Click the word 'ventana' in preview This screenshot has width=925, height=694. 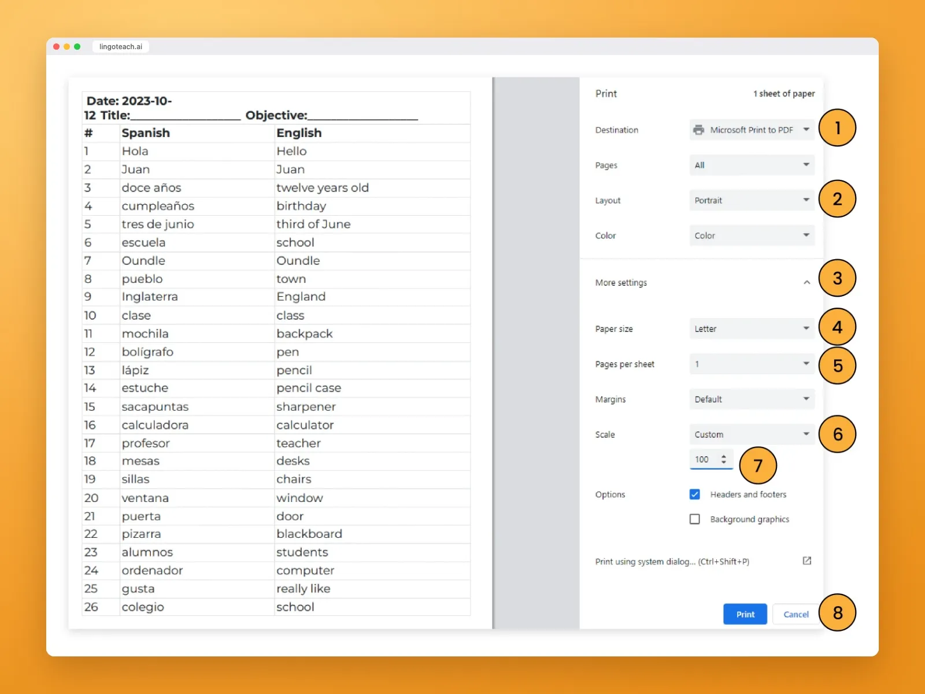(x=145, y=498)
